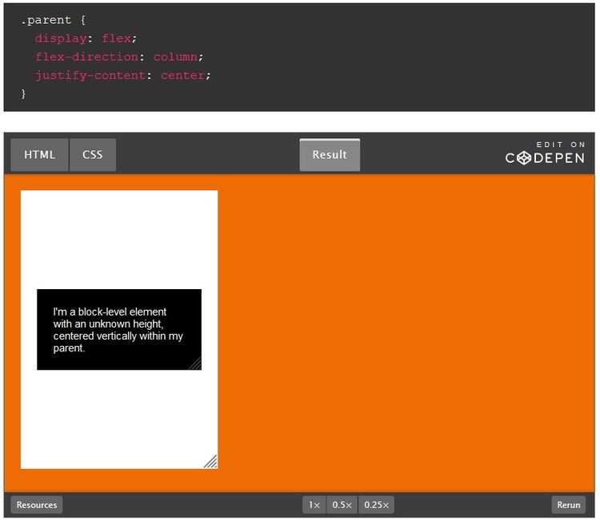
Task: Grab the black box resize handle
Action: pyautogui.click(x=195, y=364)
